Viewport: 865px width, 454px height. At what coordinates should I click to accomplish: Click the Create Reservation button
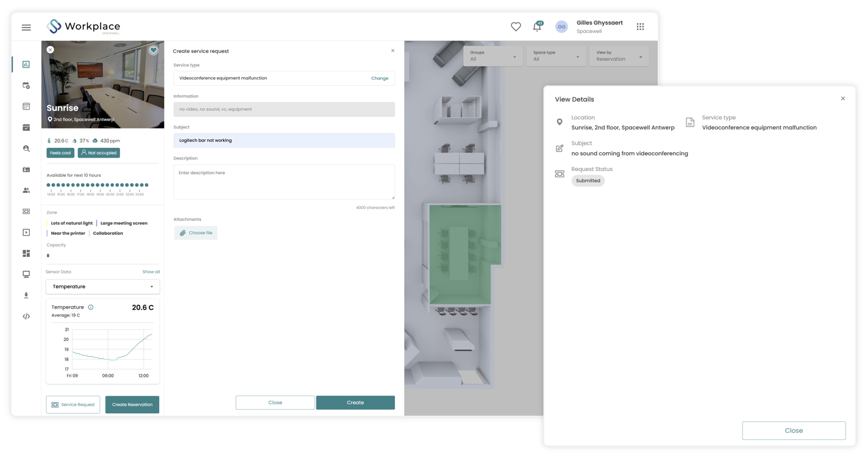coord(132,405)
